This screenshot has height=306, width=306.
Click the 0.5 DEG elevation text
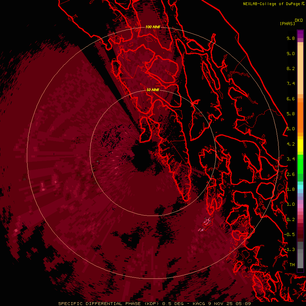tap(173, 304)
